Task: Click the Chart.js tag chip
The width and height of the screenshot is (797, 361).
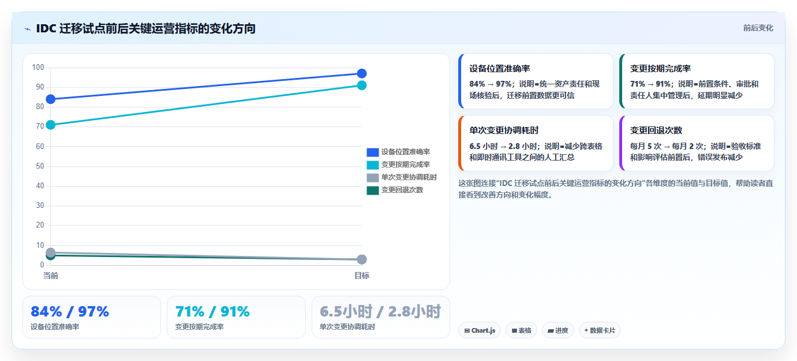Action: pyautogui.click(x=480, y=330)
